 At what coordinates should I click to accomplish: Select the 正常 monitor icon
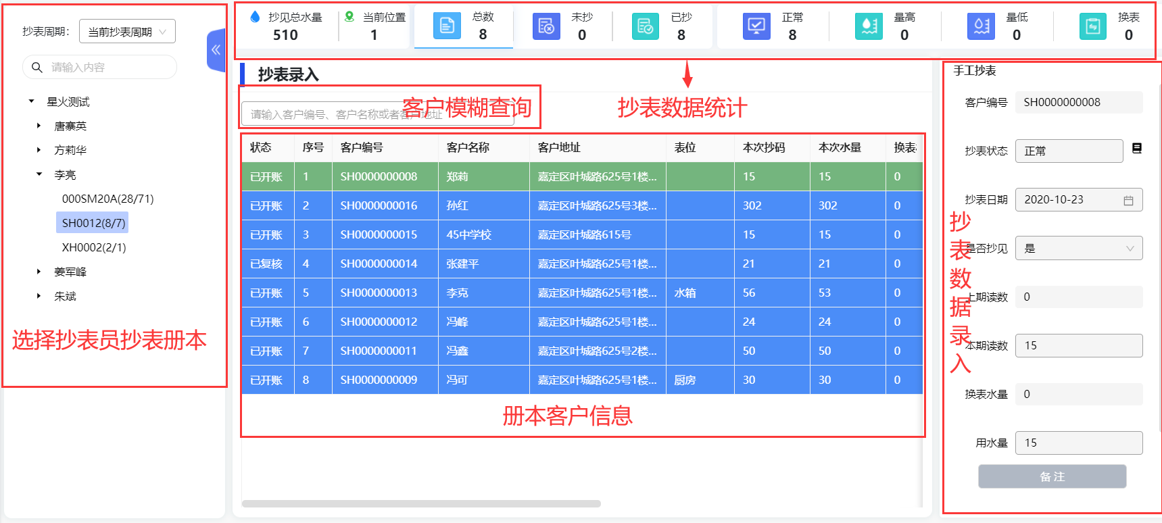[756, 26]
